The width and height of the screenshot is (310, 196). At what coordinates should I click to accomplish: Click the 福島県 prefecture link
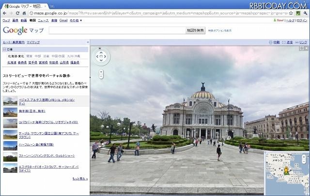[x=75, y=62]
